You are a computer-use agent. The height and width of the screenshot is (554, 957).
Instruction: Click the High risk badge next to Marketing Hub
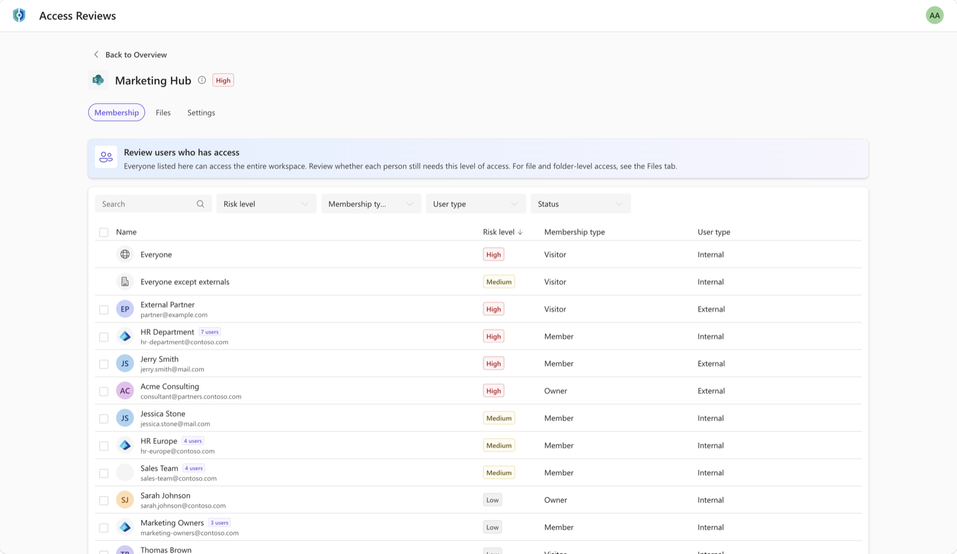pos(223,80)
